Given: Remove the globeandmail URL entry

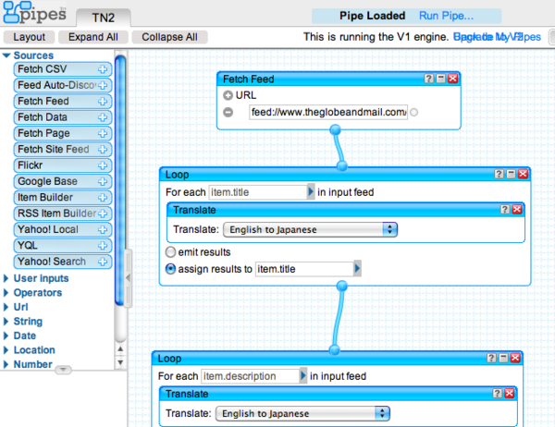Looking at the screenshot, I should pos(228,113).
